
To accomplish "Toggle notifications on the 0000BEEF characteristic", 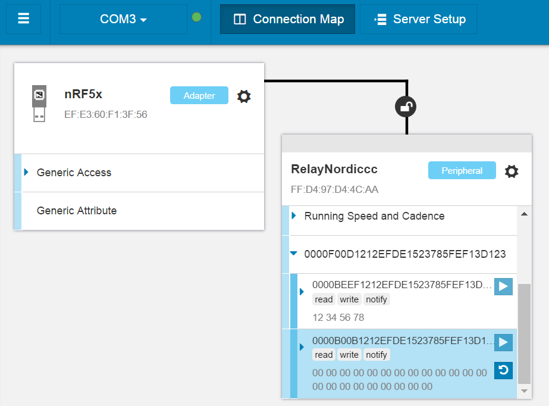I will pos(503,286).
